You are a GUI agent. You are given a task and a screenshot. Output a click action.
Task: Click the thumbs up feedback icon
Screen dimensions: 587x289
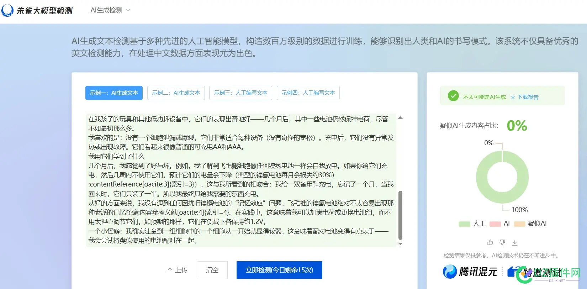pos(490,242)
